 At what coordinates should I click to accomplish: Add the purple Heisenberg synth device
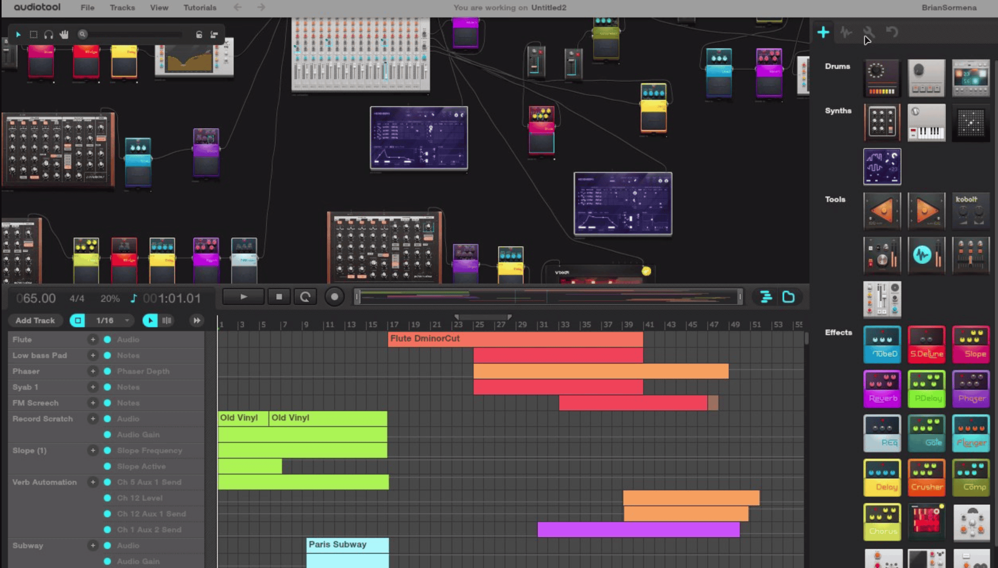click(x=882, y=167)
